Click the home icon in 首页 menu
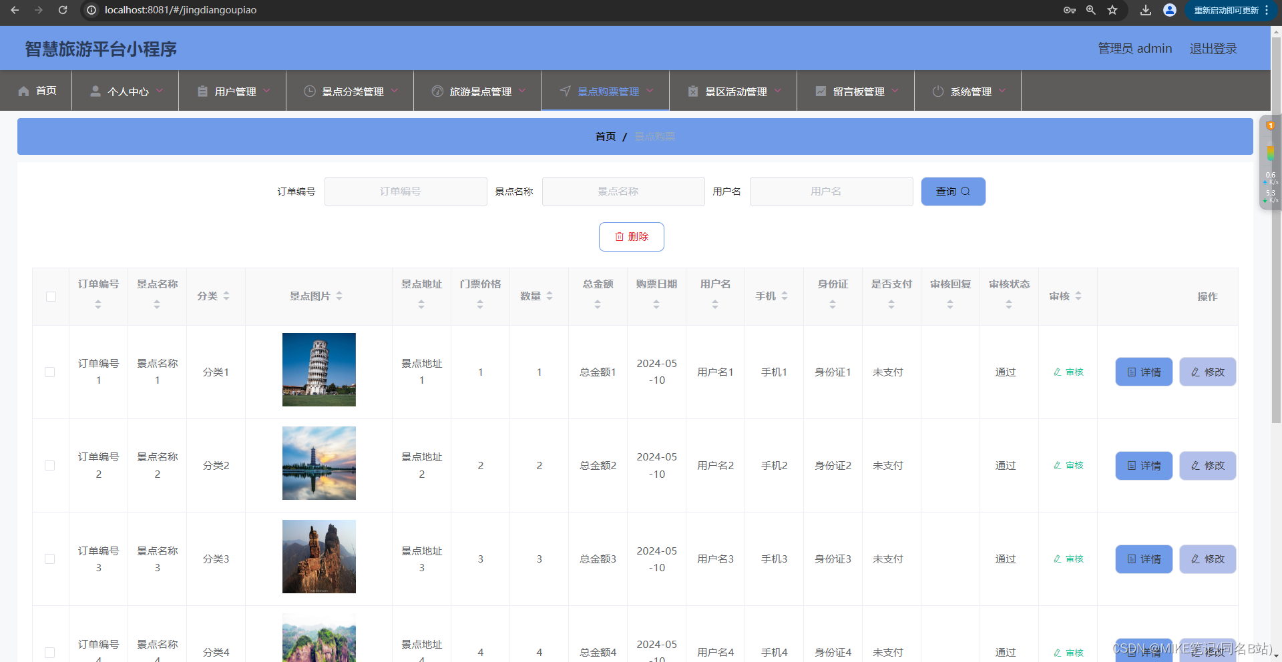The width and height of the screenshot is (1282, 662). 23,91
